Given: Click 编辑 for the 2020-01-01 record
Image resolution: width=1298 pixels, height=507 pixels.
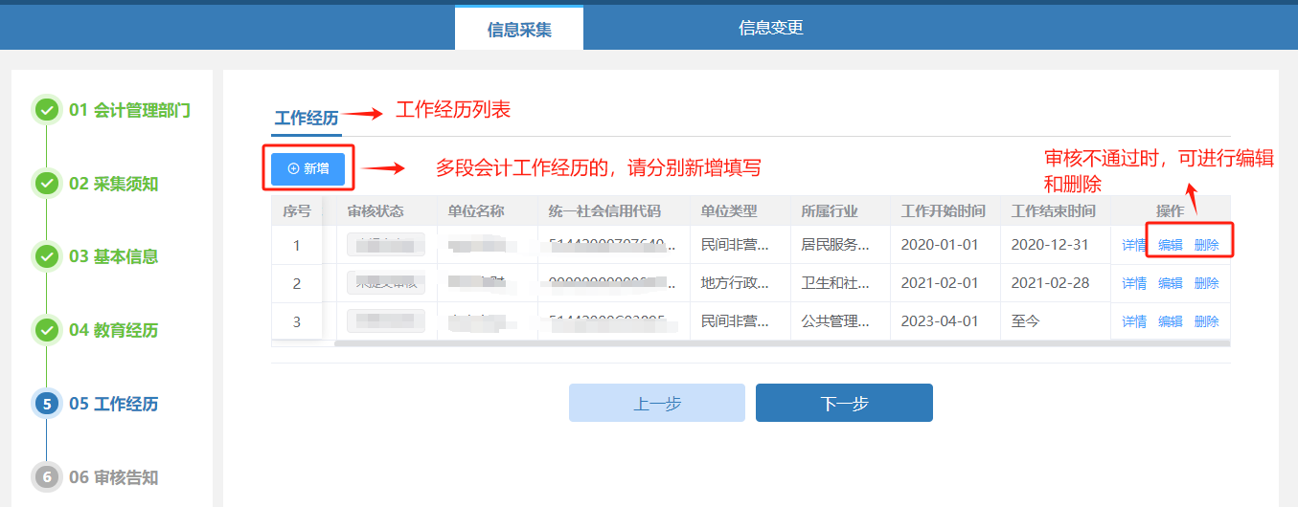Looking at the screenshot, I should (1170, 245).
